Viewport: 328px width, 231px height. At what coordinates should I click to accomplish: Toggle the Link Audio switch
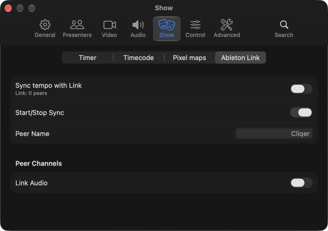tap(301, 183)
